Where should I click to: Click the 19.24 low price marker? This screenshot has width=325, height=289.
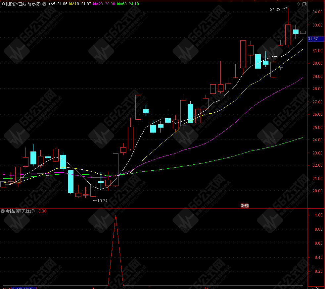(x=102, y=201)
